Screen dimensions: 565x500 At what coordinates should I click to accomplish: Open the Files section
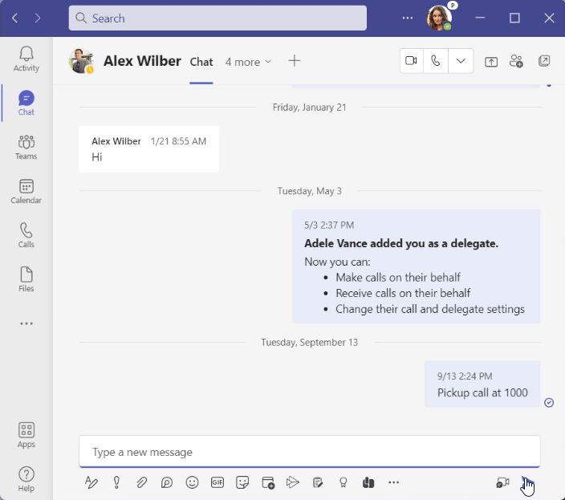pos(26,279)
